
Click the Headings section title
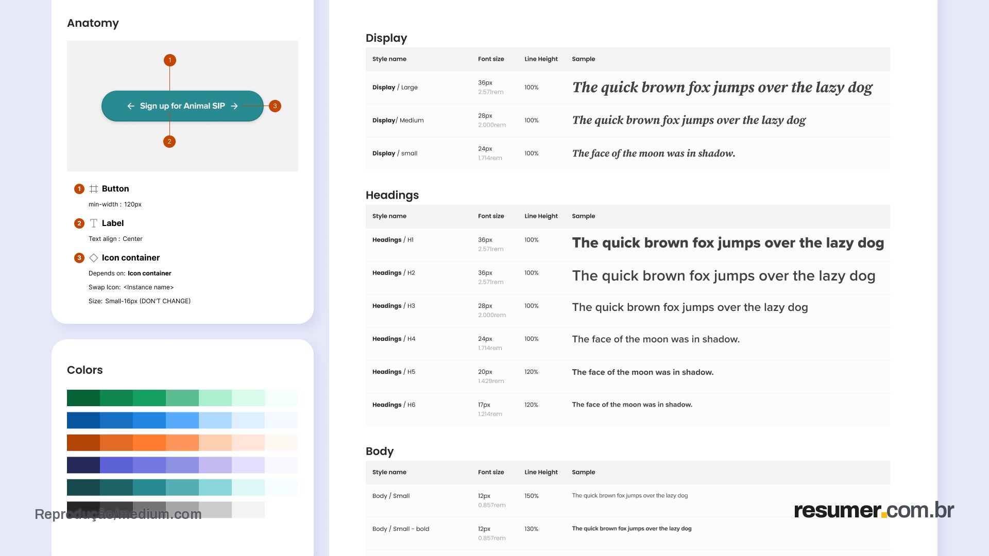[392, 195]
